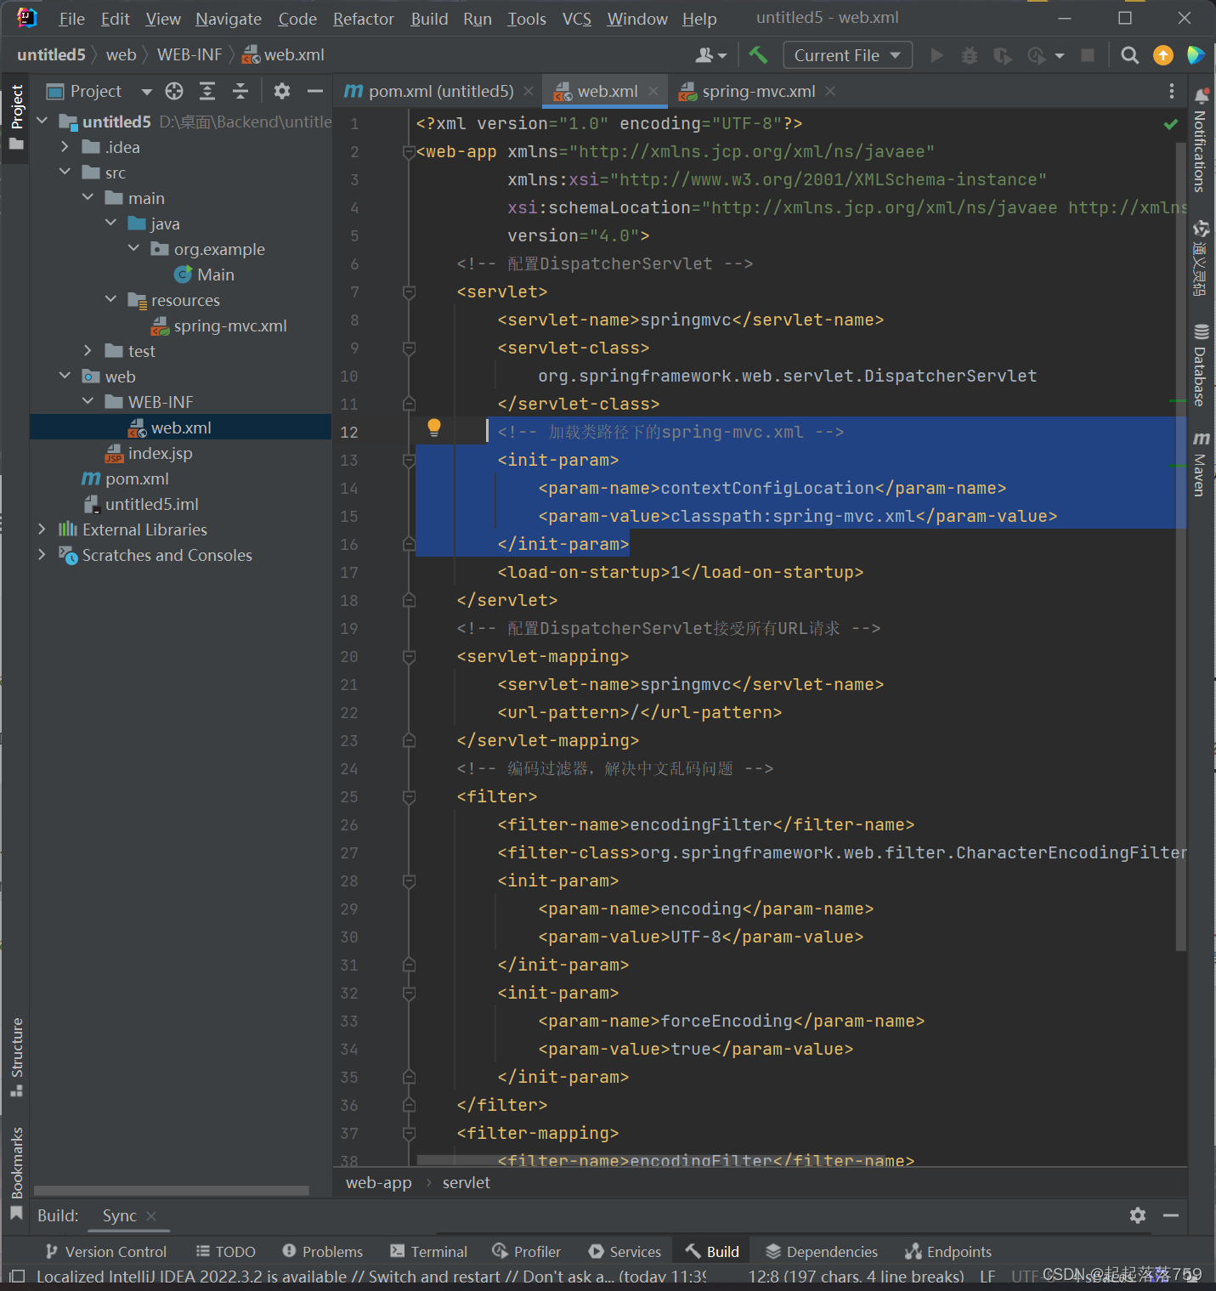Open Build panel gear settings

tap(1138, 1215)
